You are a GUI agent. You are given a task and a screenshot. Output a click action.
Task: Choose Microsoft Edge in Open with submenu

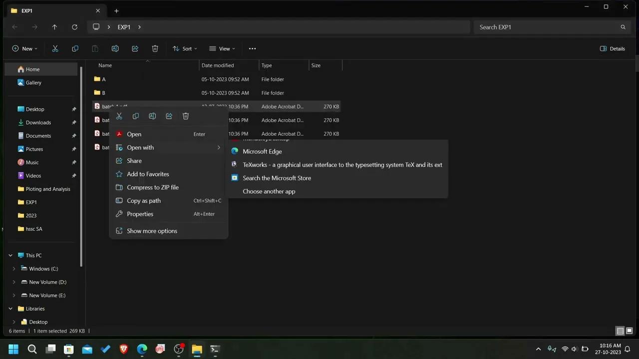point(262,152)
